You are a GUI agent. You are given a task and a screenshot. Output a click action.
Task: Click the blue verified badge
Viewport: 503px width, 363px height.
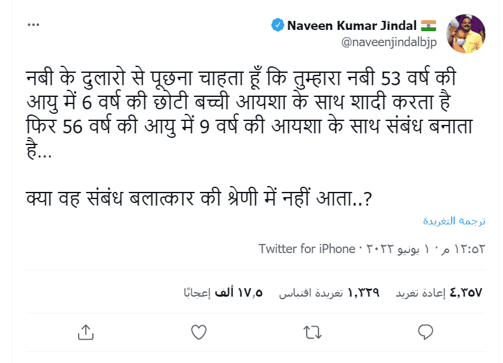coord(277,25)
